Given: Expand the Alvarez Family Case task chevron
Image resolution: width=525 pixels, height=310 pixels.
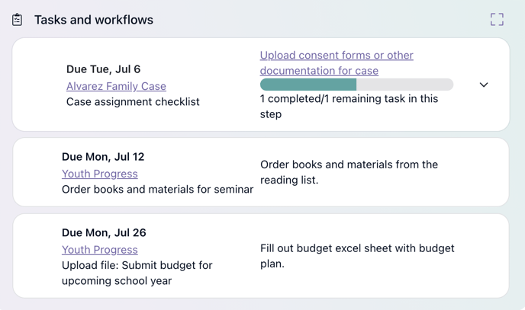Looking at the screenshot, I should pyautogui.click(x=484, y=85).
